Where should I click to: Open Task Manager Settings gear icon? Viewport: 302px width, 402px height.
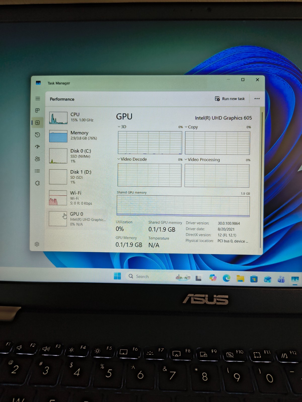pos(37,244)
